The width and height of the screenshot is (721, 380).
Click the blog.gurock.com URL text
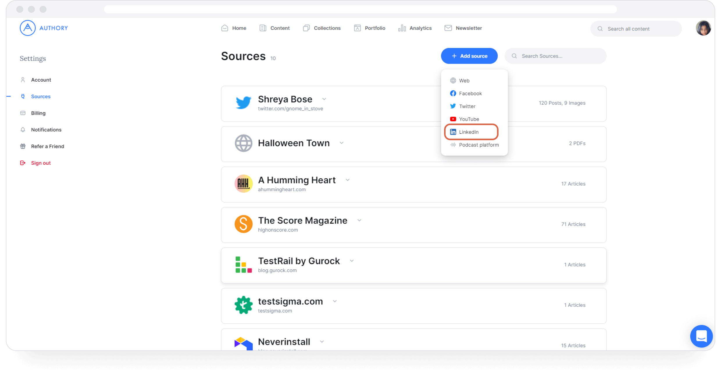pos(277,270)
